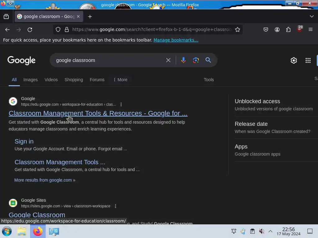Switch to the Videos tab
This screenshot has height=238, width=318.
coord(51,80)
